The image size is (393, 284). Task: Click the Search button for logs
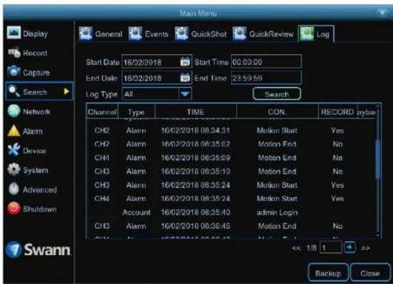click(x=277, y=94)
